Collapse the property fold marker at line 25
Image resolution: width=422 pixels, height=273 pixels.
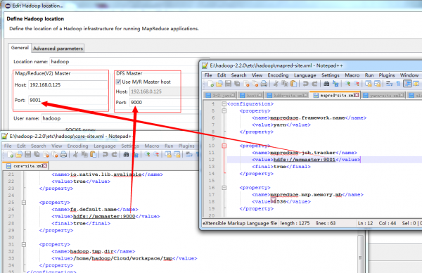(x=24, y=202)
